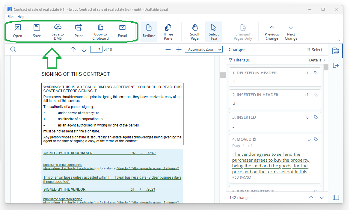Save the comparison with Save icon

coord(37,31)
